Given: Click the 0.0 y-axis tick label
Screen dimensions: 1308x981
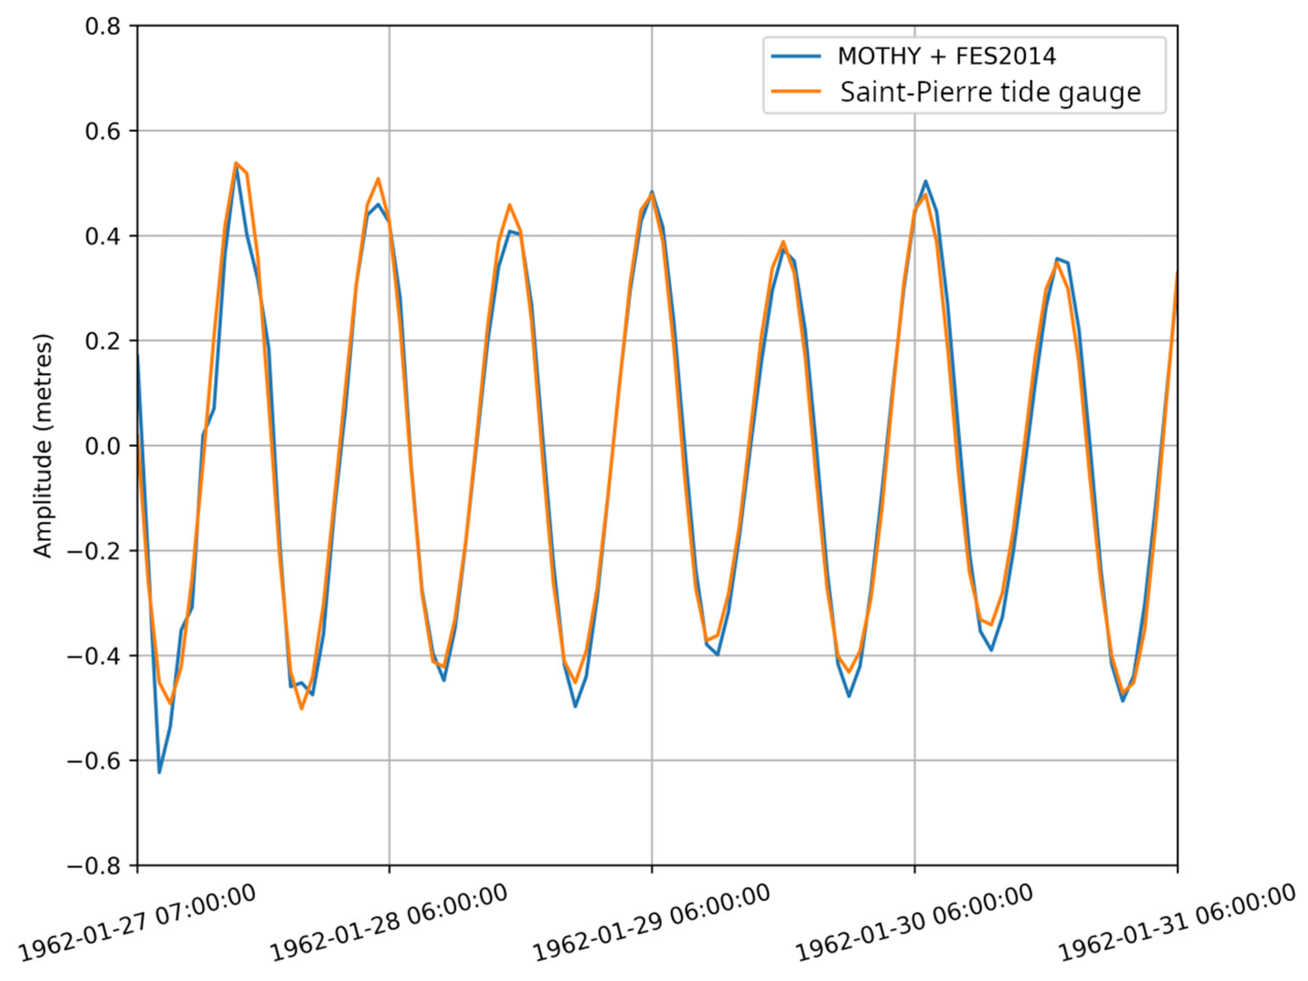Looking at the screenshot, I should (103, 446).
